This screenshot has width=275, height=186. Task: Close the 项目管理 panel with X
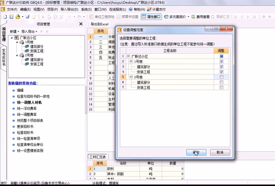coord(81,24)
